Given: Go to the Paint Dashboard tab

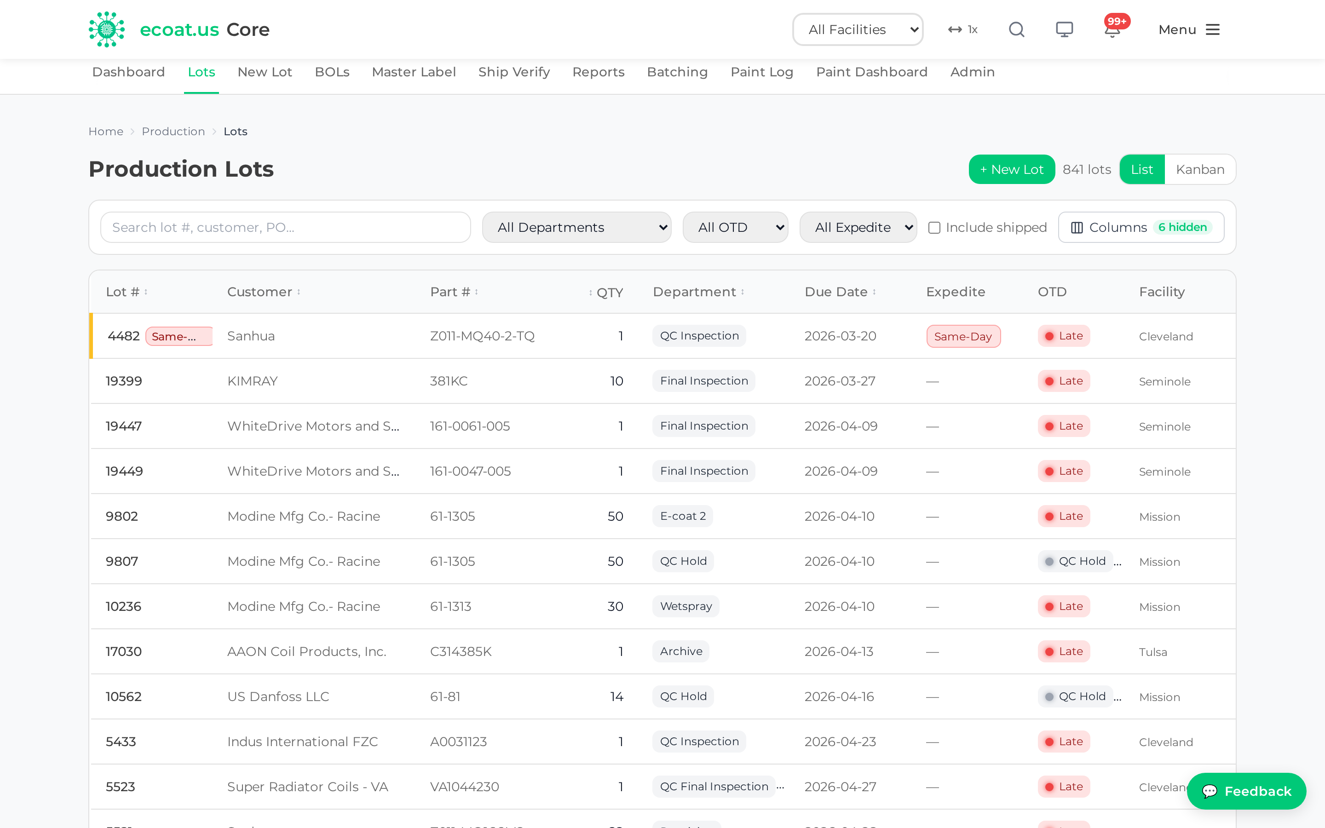Looking at the screenshot, I should coord(872,72).
